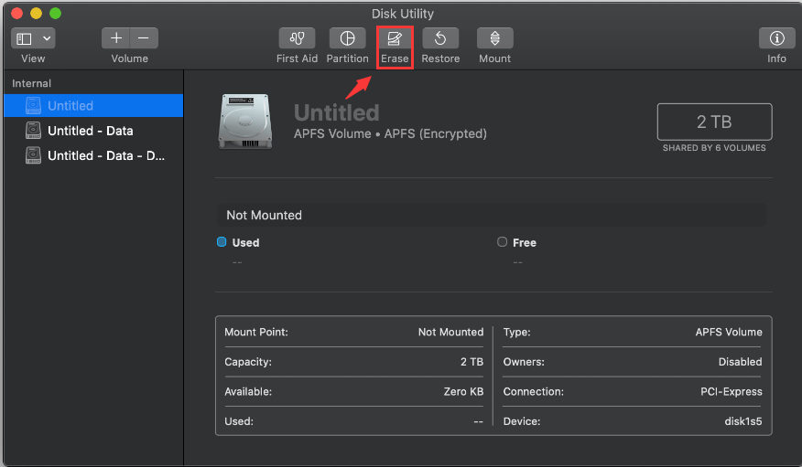Select the Untitled volume in the sidebar
Screen dimensions: 802x467
(x=93, y=106)
